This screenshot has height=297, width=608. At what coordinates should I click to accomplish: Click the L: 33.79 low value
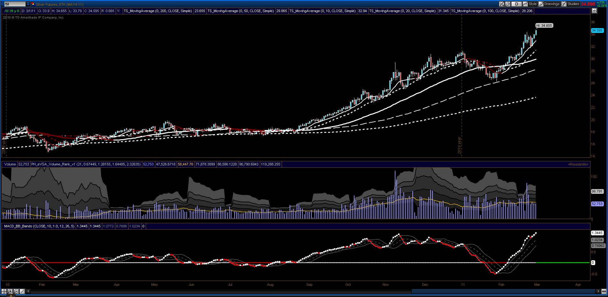coord(75,11)
